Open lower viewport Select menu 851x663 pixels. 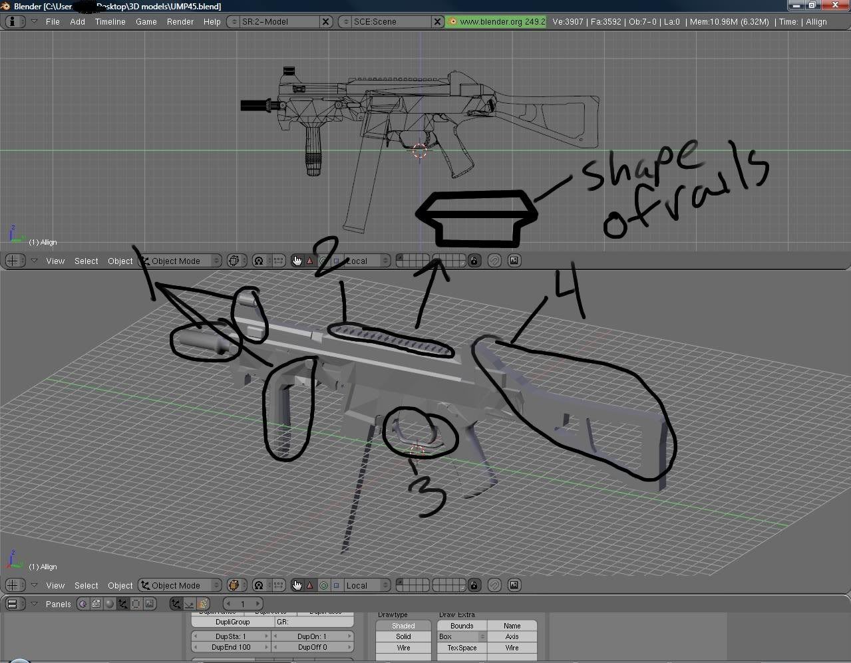[x=86, y=585]
